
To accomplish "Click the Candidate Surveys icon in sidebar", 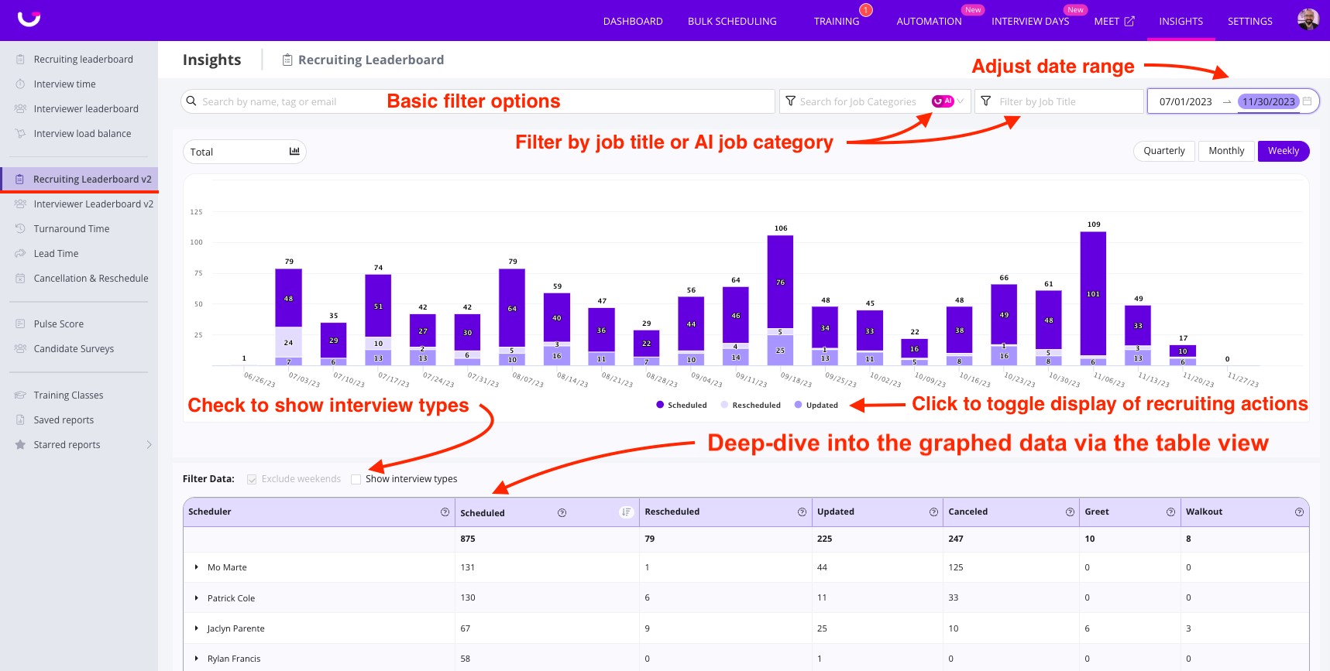I will click(x=20, y=349).
